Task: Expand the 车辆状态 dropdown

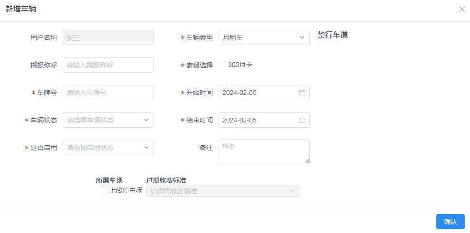Action: point(108,120)
